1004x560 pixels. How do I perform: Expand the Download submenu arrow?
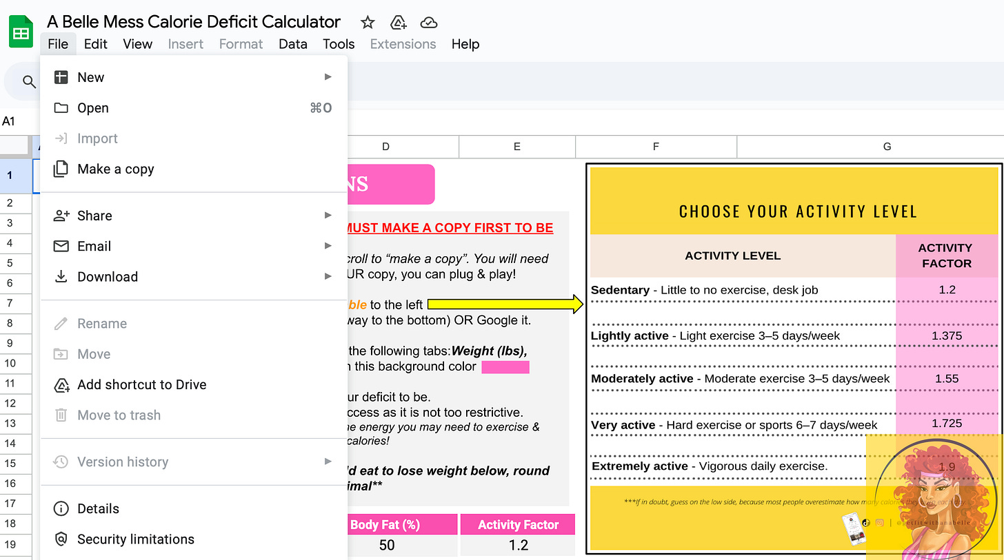pos(328,276)
